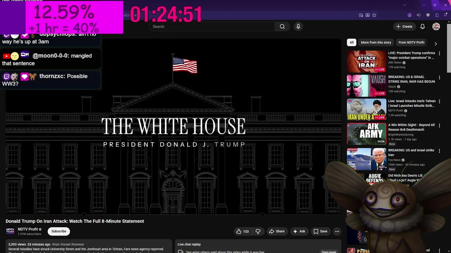
Task: Open Iran Under Attack NDTV Profit thumbnail
Action: coord(366,110)
